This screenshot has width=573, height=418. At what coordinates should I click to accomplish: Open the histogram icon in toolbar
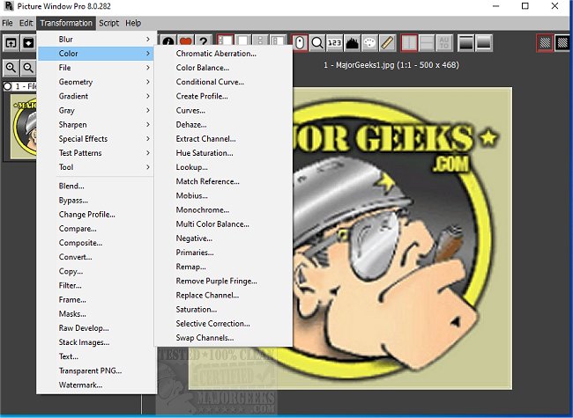[x=353, y=41]
